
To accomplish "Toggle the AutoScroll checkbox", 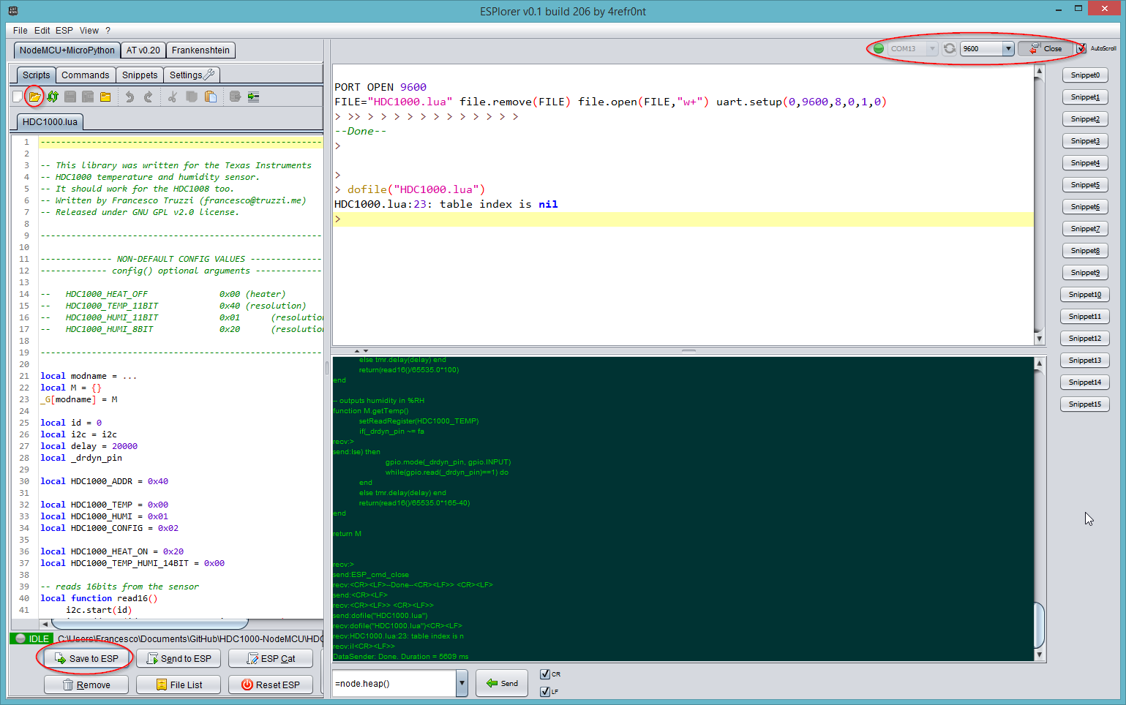I will pos(1081,48).
